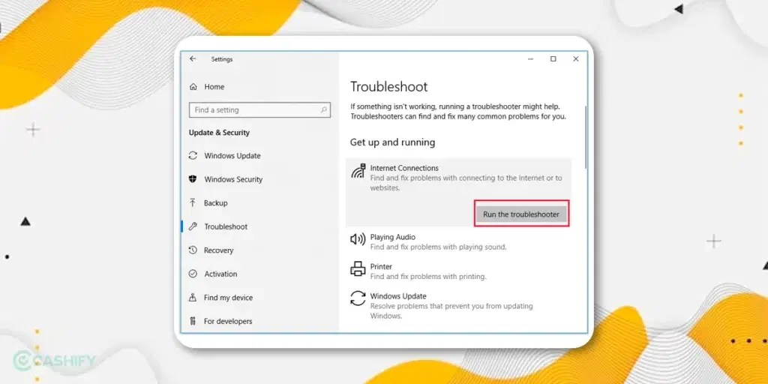Click the Internet Connections Wi-Fi icon
Screen dimensions: 768x384
tap(358, 172)
